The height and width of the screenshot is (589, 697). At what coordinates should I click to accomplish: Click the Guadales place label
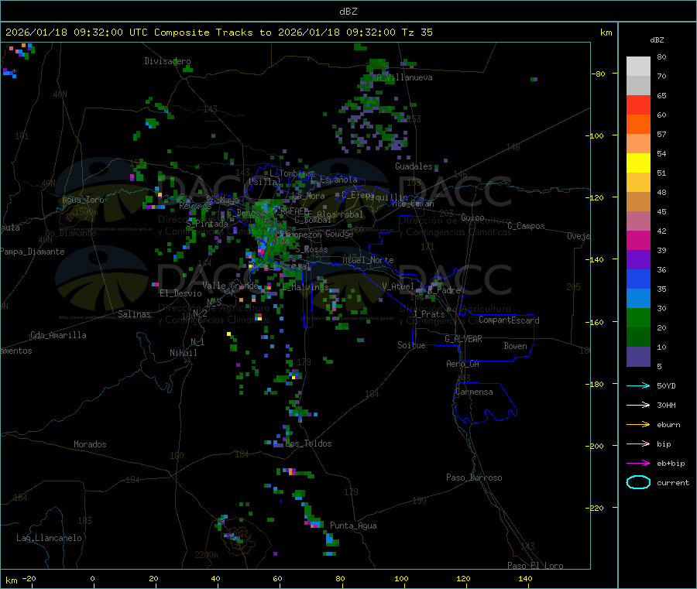click(x=414, y=166)
